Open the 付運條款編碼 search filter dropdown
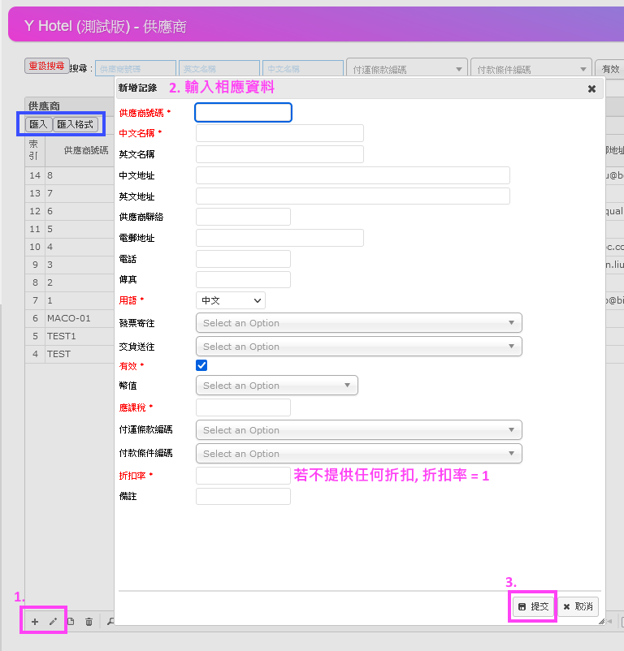 407,69
